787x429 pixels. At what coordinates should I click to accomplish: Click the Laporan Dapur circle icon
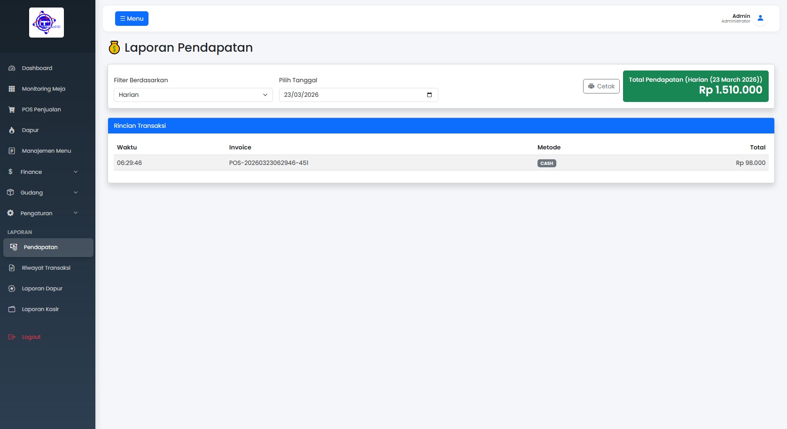tap(12, 289)
